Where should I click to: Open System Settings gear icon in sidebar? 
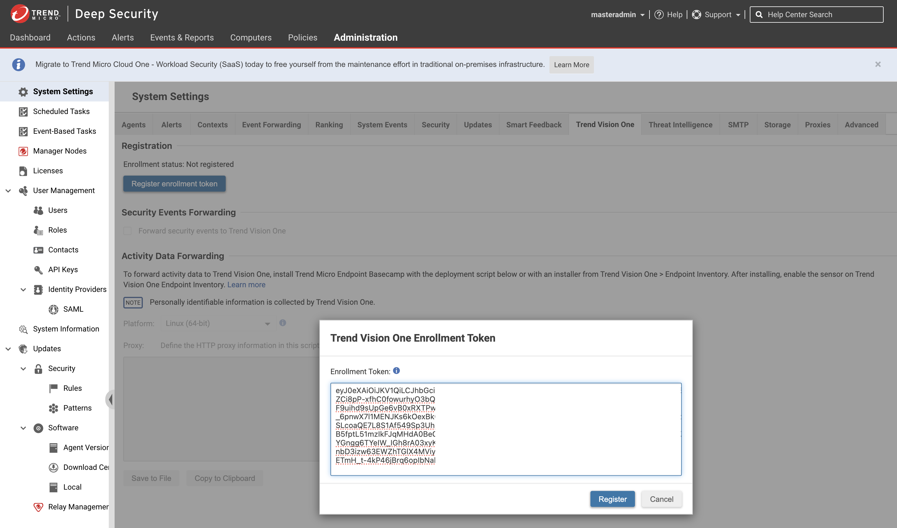coord(23,92)
